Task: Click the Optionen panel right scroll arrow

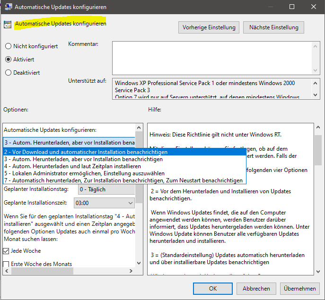Action: tap(131, 271)
